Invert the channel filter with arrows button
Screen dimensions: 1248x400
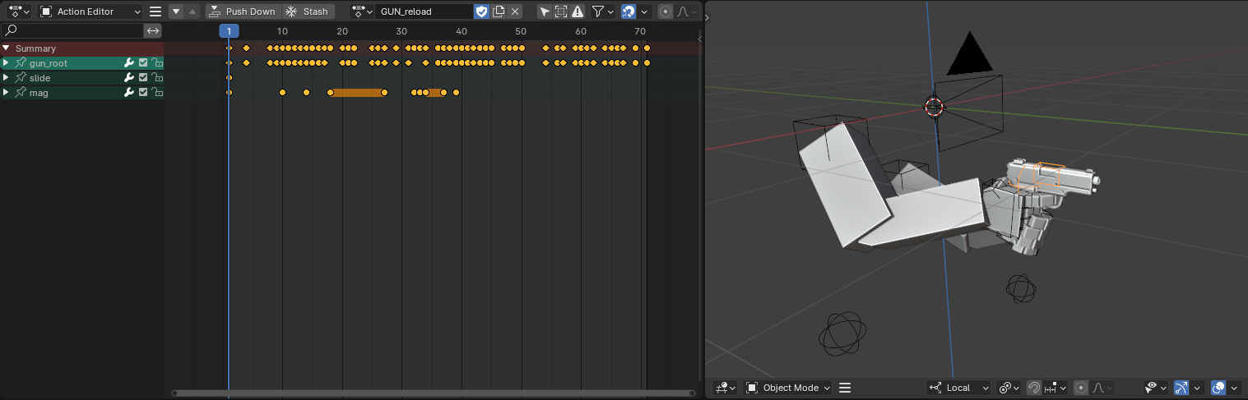(153, 30)
